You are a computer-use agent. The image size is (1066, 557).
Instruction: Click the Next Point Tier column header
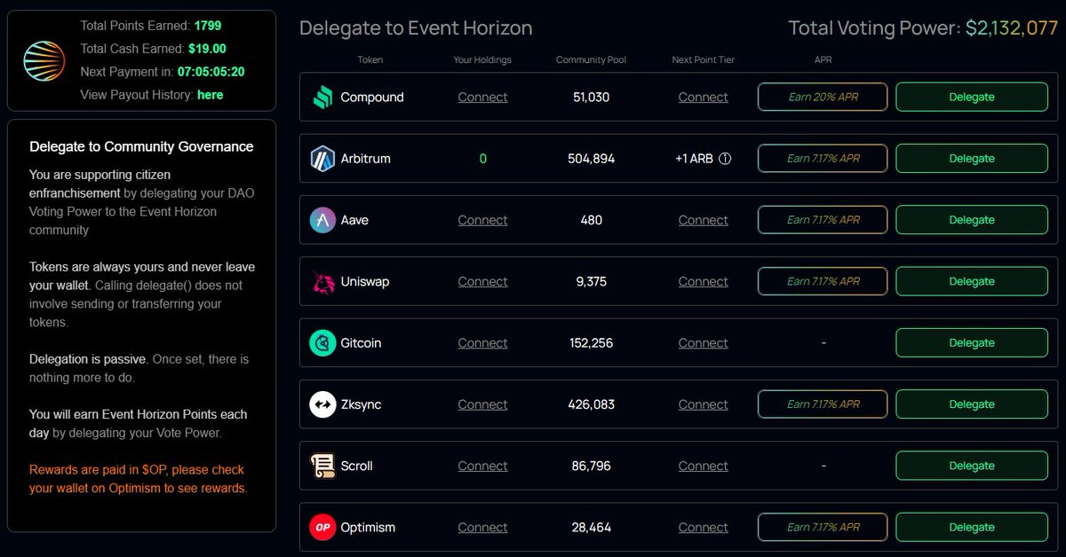pos(704,60)
